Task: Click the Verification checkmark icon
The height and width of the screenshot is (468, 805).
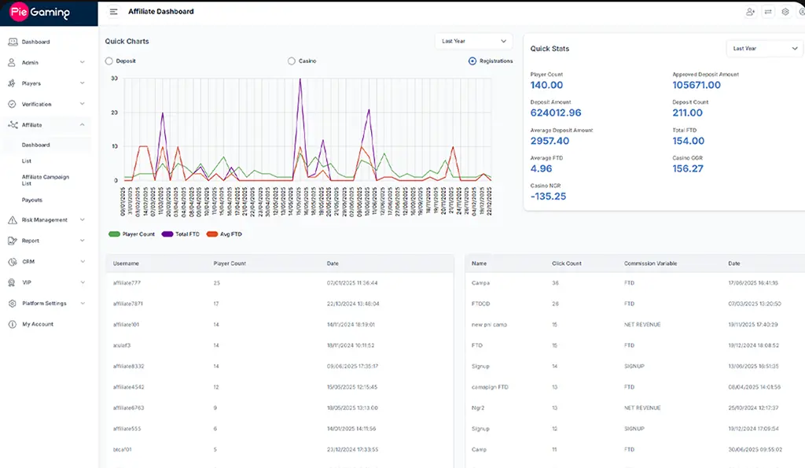Action: [12, 104]
